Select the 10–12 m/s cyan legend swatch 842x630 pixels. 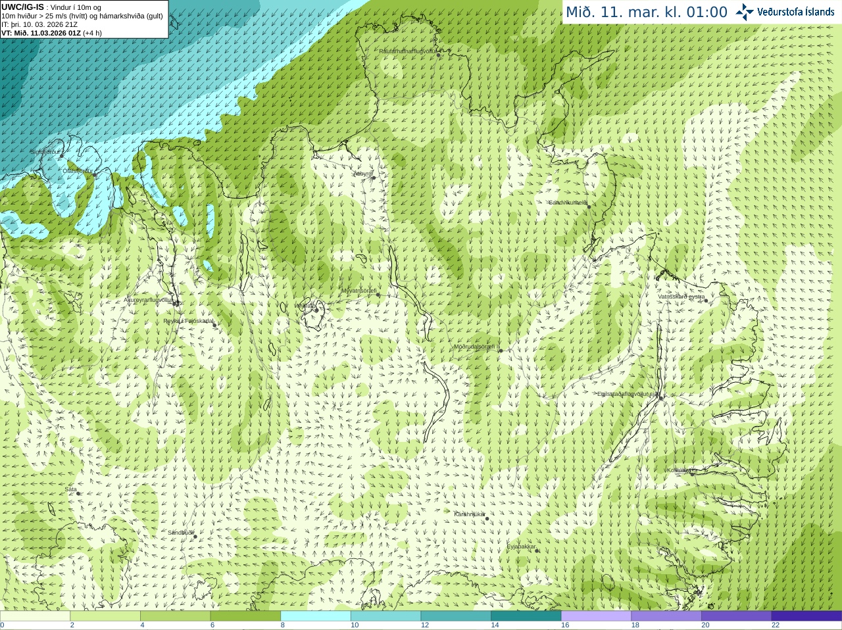coord(385,616)
